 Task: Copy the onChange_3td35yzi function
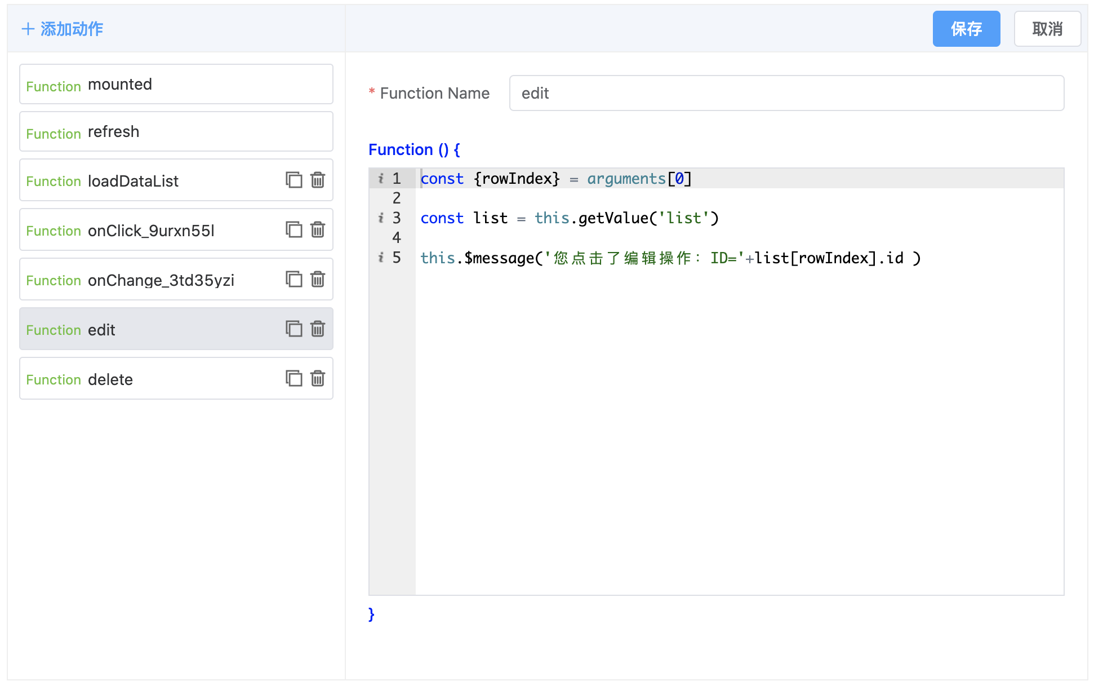[x=293, y=279]
